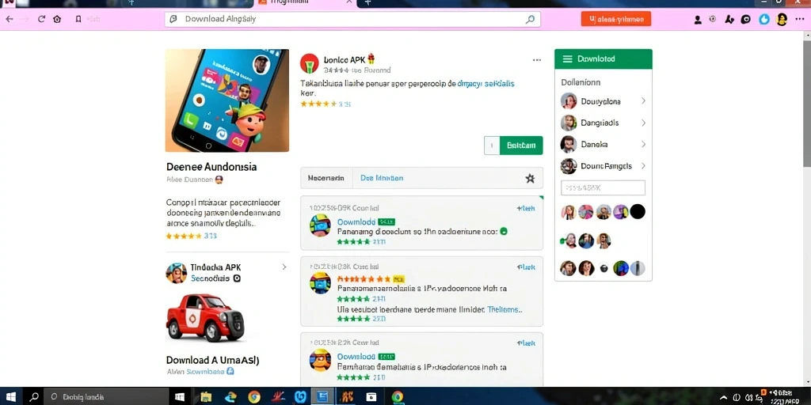Click the magnifier icon in the address bar
This screenshot has width=811, height=405.
[x=530, y=19]
